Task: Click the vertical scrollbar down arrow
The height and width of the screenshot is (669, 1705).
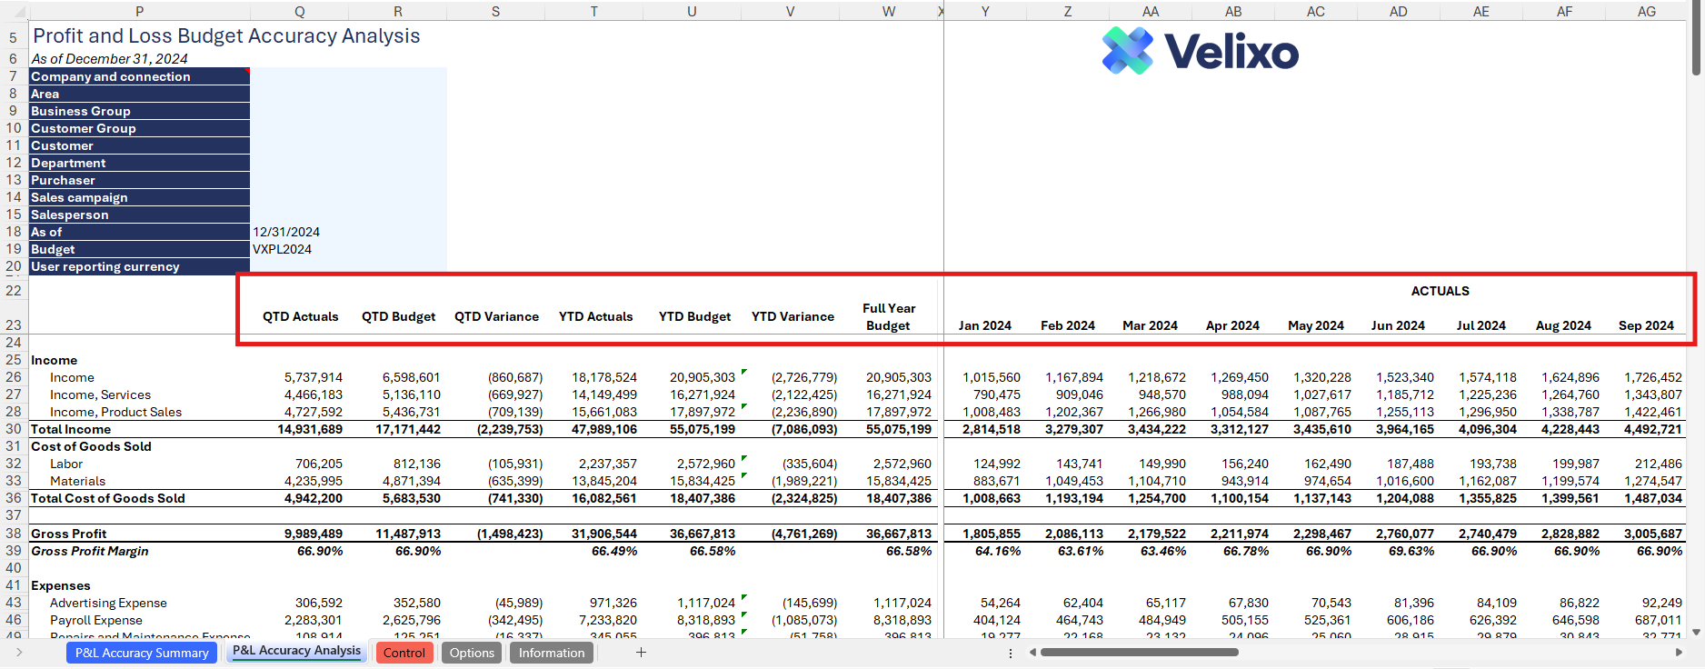Action: [1696, 632]
